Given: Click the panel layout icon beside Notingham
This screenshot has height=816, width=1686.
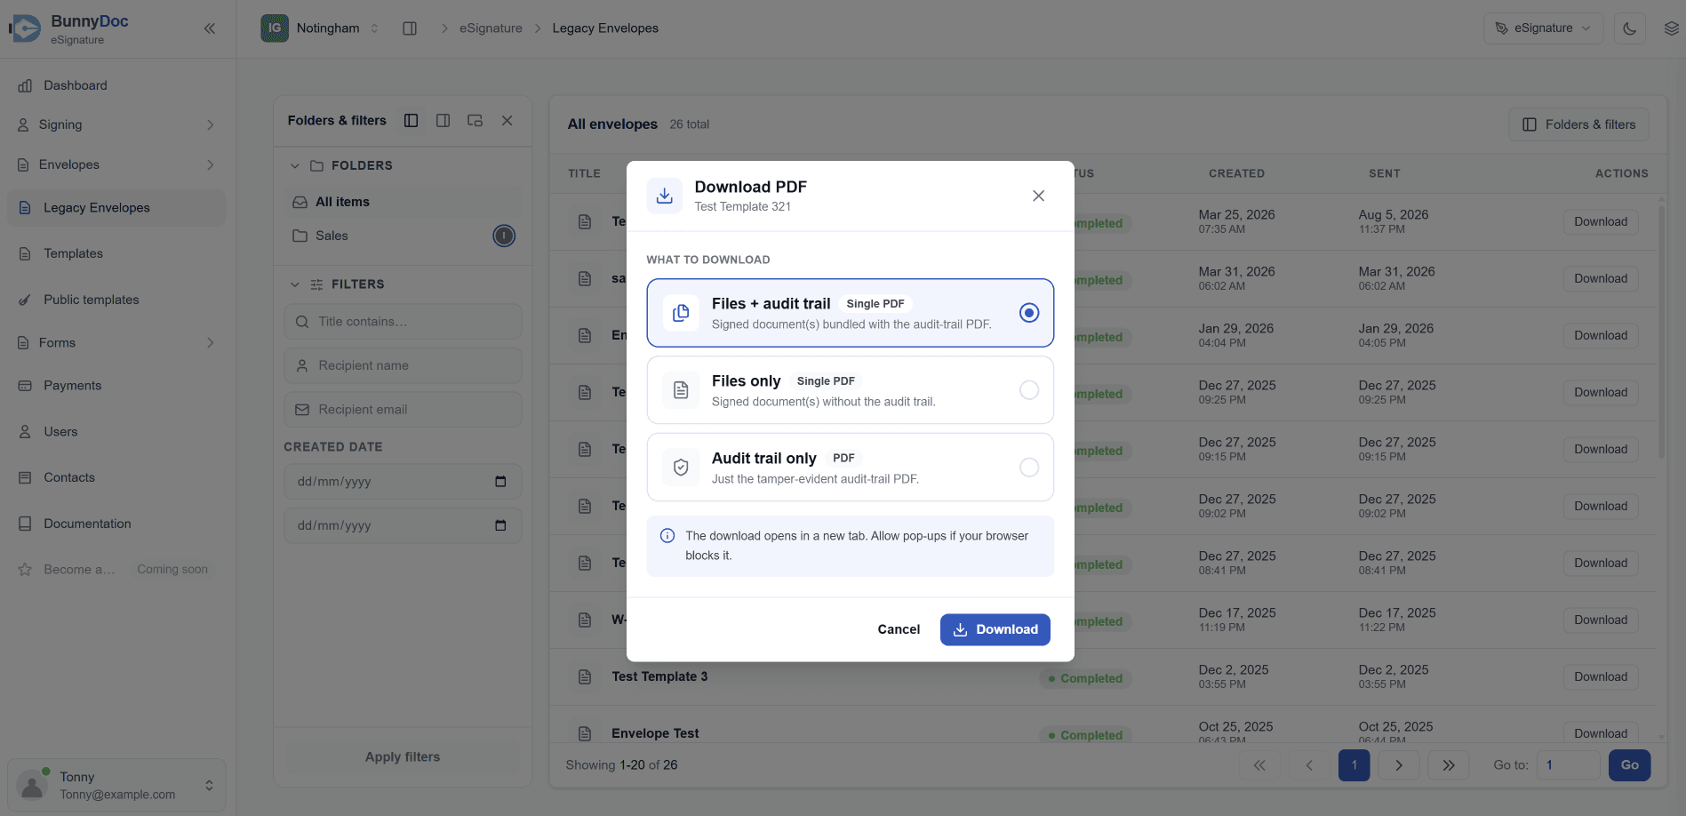Looking at the screenshot, I should click(x=410, y=28).
